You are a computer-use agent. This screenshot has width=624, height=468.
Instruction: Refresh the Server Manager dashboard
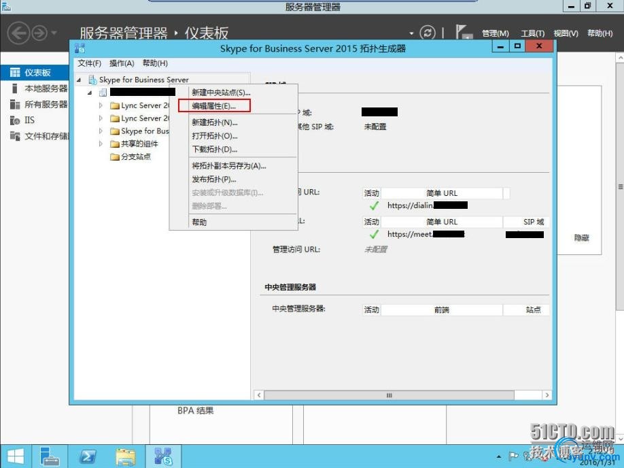pos(428,33)
